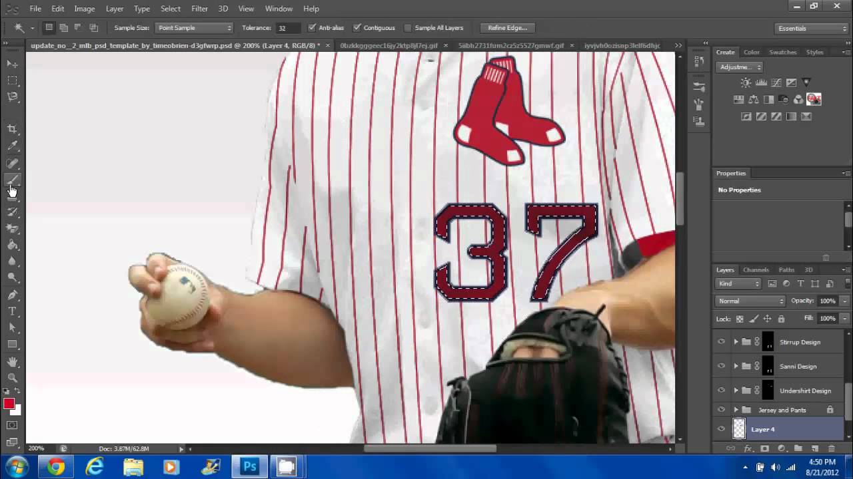Hide the Stirrup Design group
Screen dimensions: 853x479
pos(721,342)
